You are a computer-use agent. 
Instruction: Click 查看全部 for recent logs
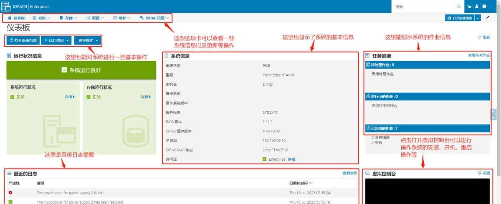pos(350,173)
